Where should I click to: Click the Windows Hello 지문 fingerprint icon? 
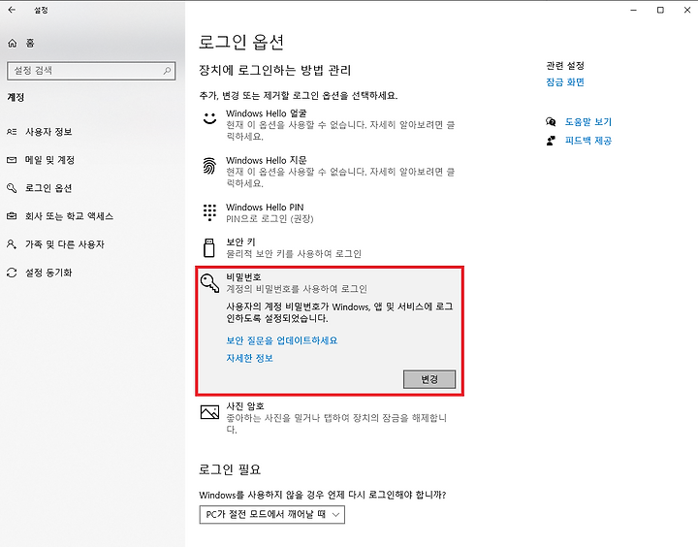(x=209, y=166)
